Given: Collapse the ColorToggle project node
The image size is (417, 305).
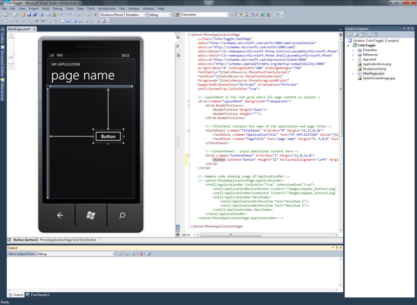Looking at the screenshot, I should click(348, 45).
